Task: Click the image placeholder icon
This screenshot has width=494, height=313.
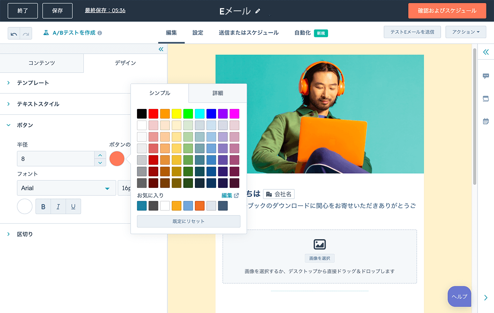Action: coord(320,244)
